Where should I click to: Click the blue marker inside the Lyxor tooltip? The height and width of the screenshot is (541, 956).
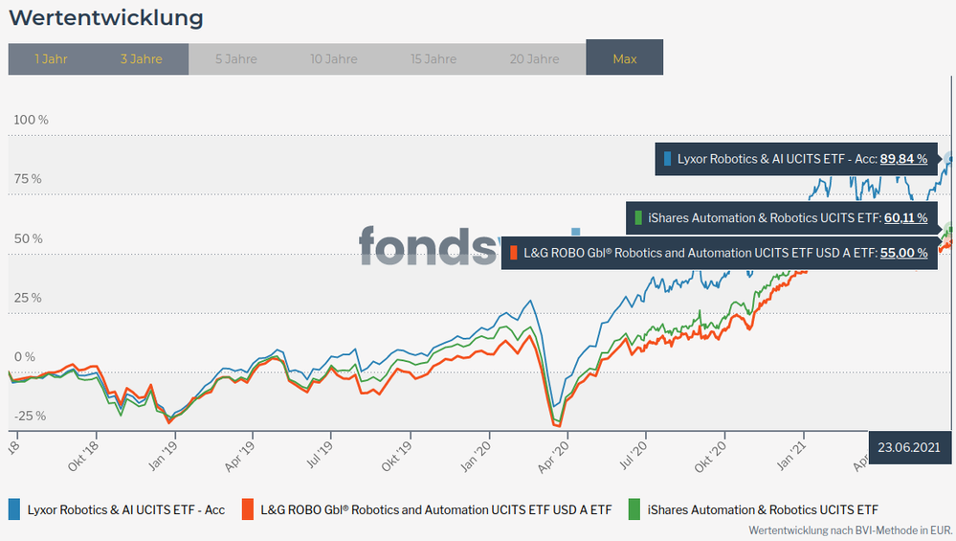tap(667, 159)
